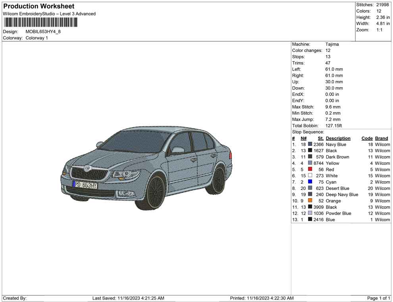Click the Orange swatch for stop 10

pyautogui.click(x=310, y=201)
